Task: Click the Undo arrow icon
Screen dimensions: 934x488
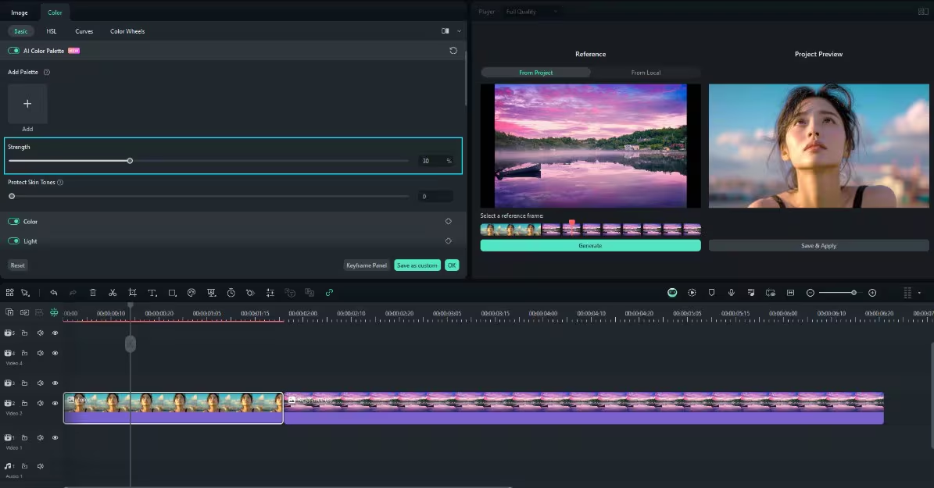Action: point(54,293)
